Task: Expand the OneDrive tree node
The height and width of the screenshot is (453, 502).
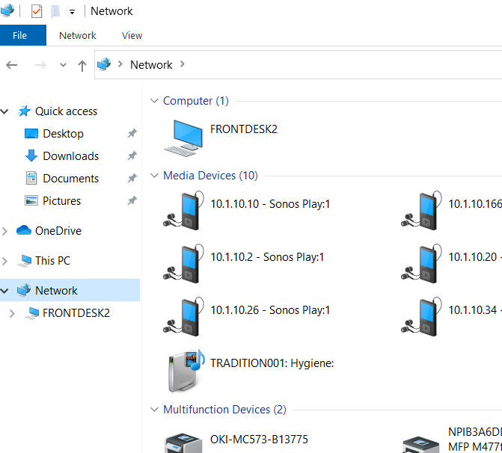Action: point(4,231)
